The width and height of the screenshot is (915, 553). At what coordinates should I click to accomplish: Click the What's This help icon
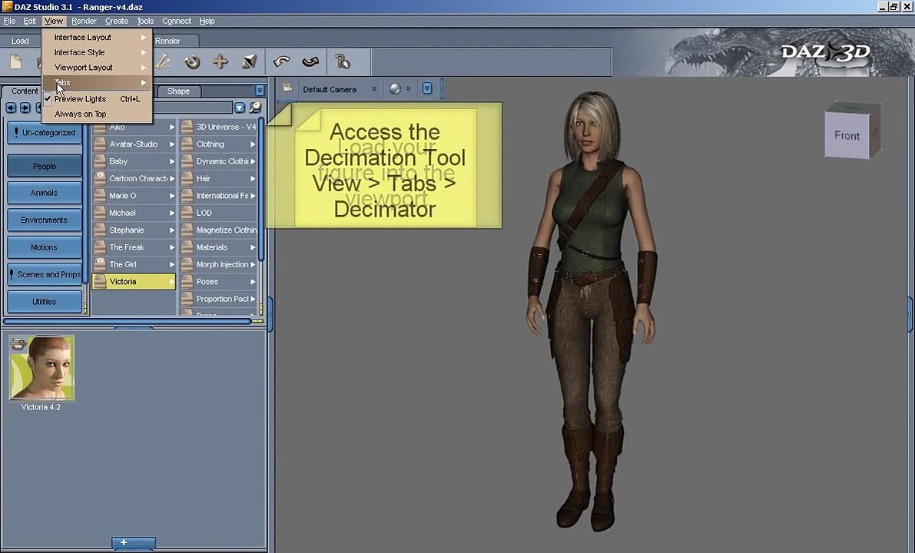tap(343, 61)
